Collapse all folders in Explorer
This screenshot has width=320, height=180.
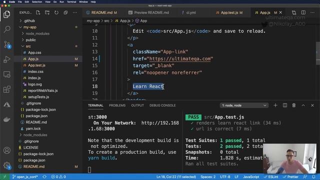click(65, 12)
